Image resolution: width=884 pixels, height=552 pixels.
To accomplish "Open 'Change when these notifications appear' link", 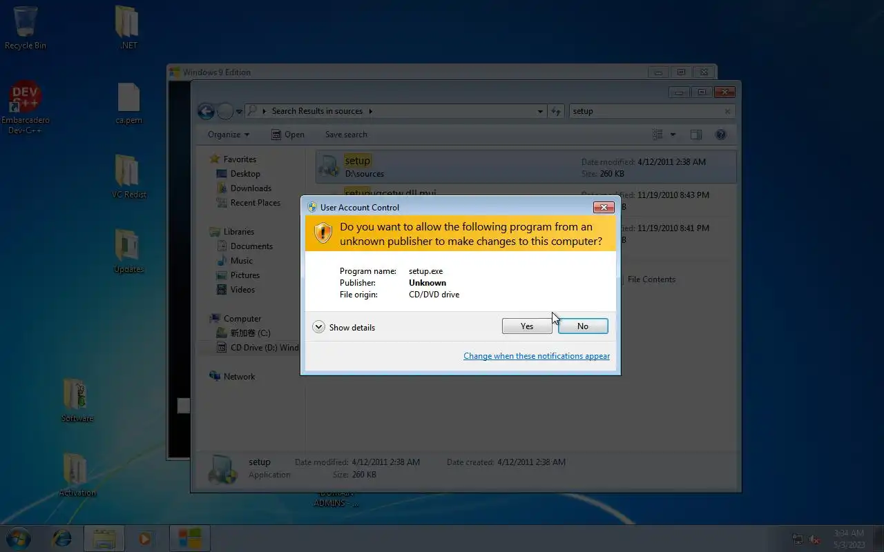I will click(537, 356).
